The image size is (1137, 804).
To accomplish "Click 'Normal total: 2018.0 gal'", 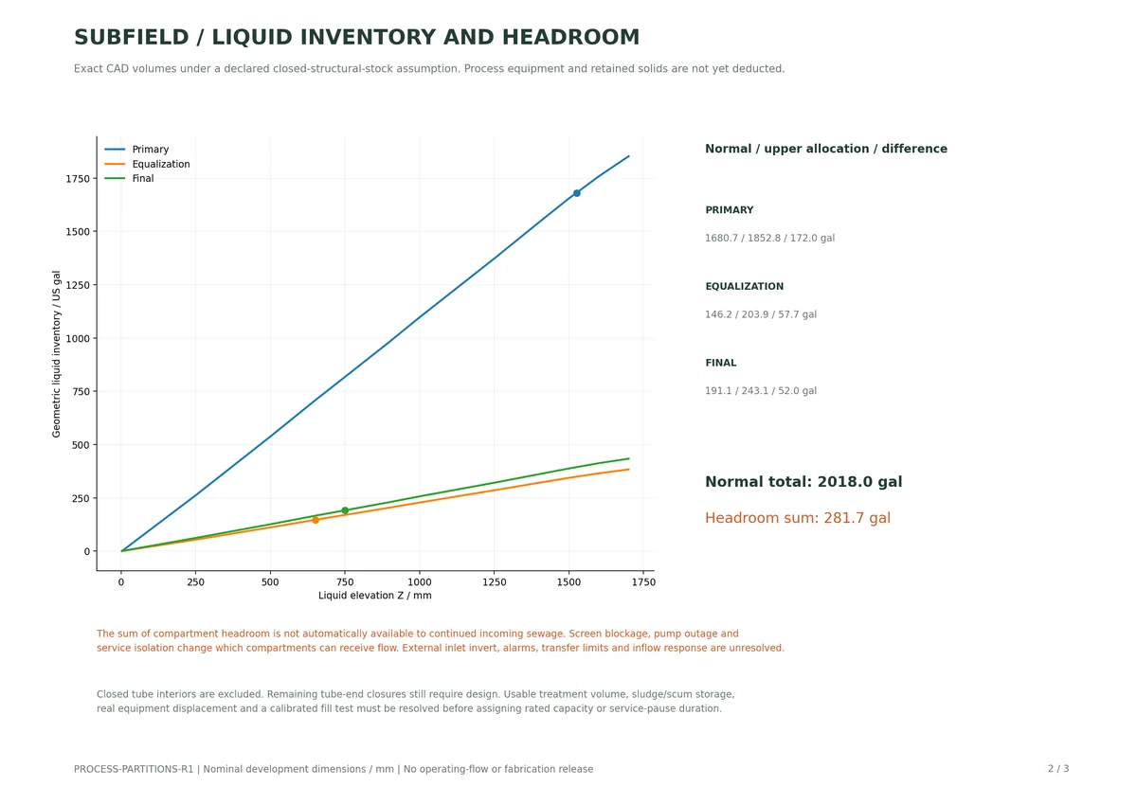I will pos(803,482).
